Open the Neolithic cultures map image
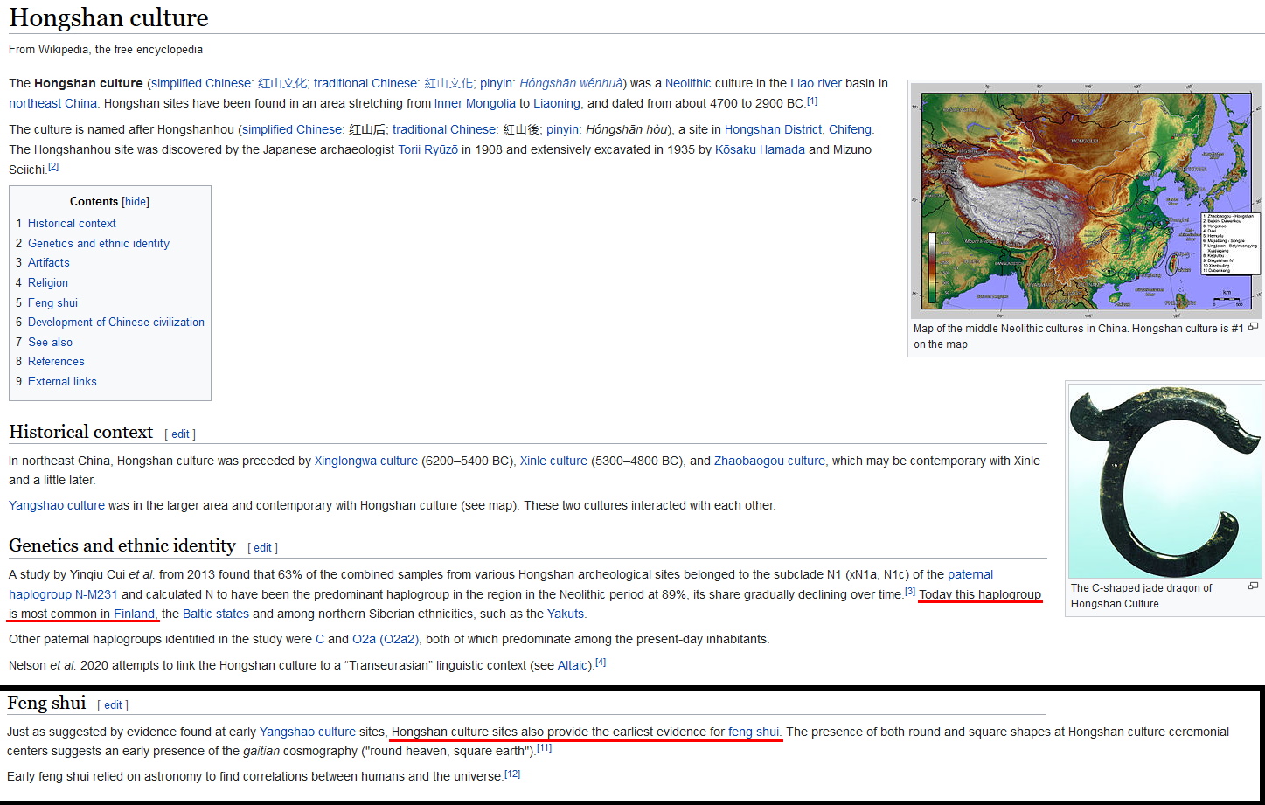The height and width of the screenshot is (805, 1265). coord(1086,200)
